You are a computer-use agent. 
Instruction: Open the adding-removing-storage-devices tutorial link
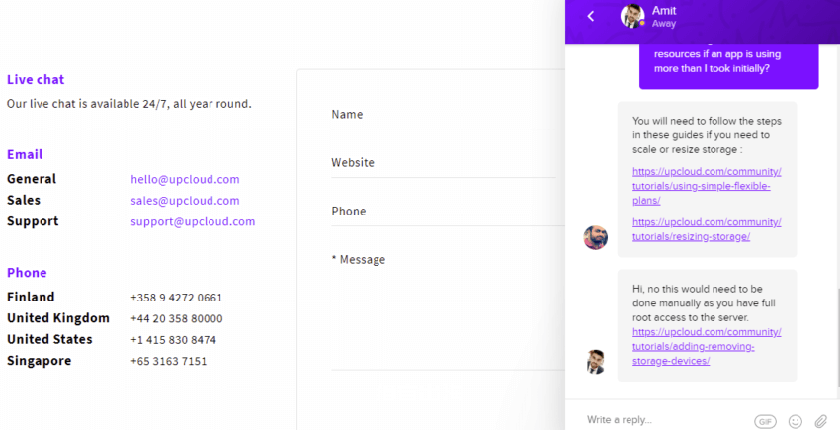[x=707, y=346]
